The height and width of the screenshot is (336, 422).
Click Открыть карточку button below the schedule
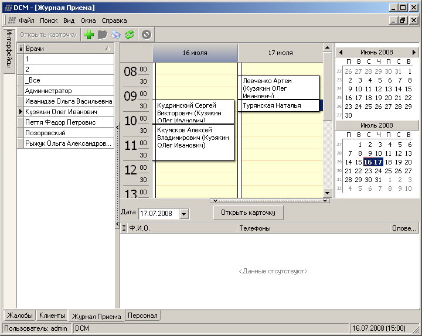(x=248, y=212)
